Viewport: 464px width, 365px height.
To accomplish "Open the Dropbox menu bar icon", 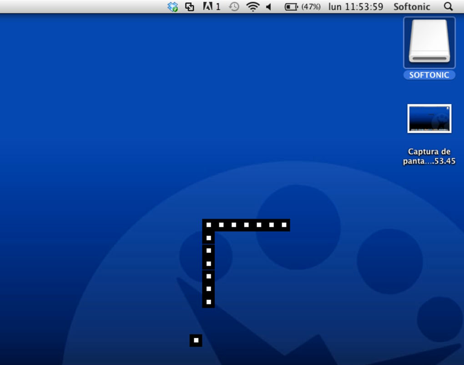I will tap(172, 6).
